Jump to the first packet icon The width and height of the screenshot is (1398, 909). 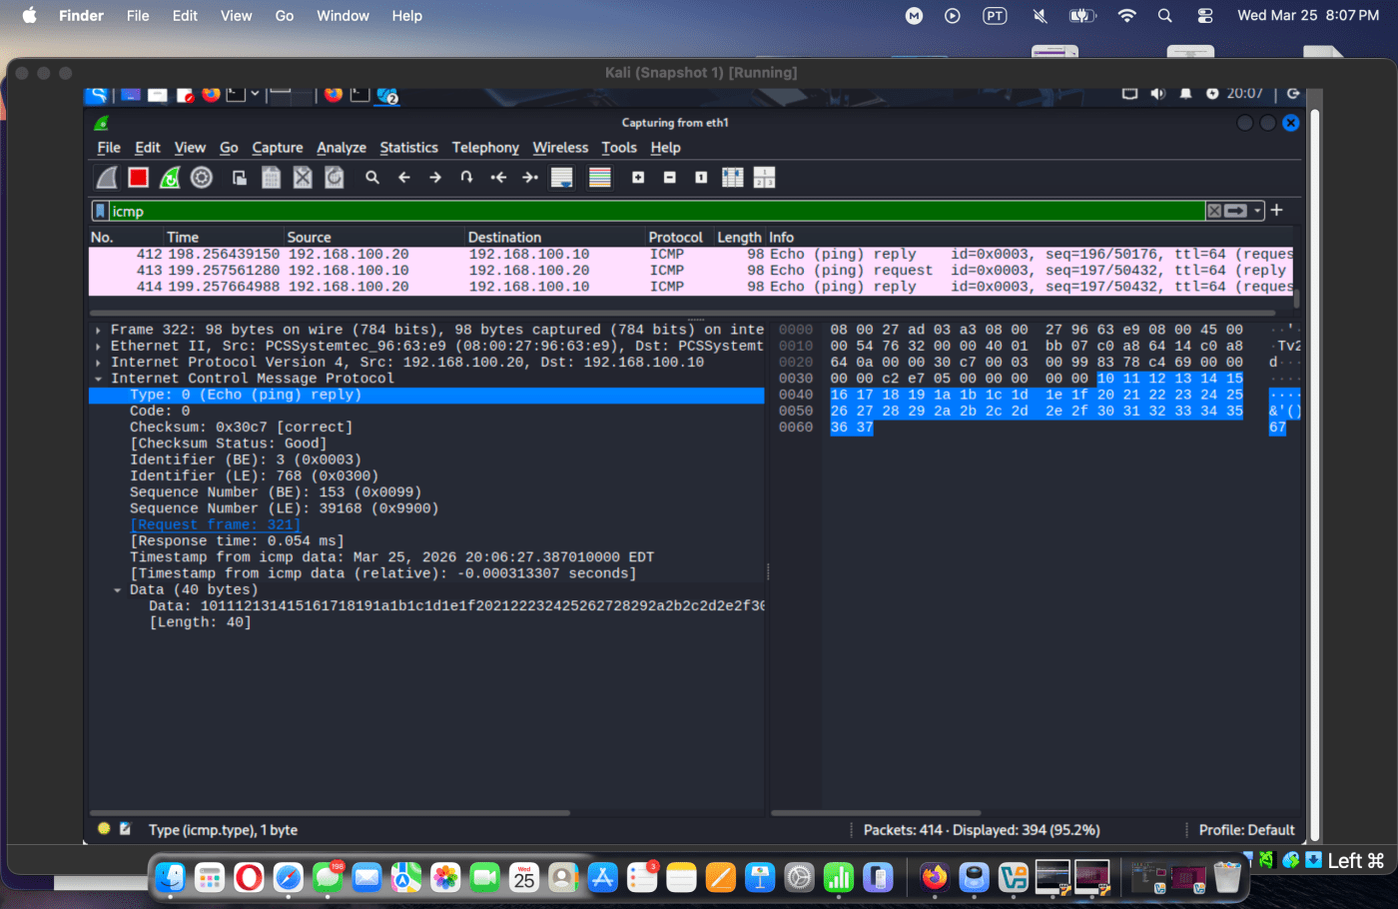(x=498, y=178)
